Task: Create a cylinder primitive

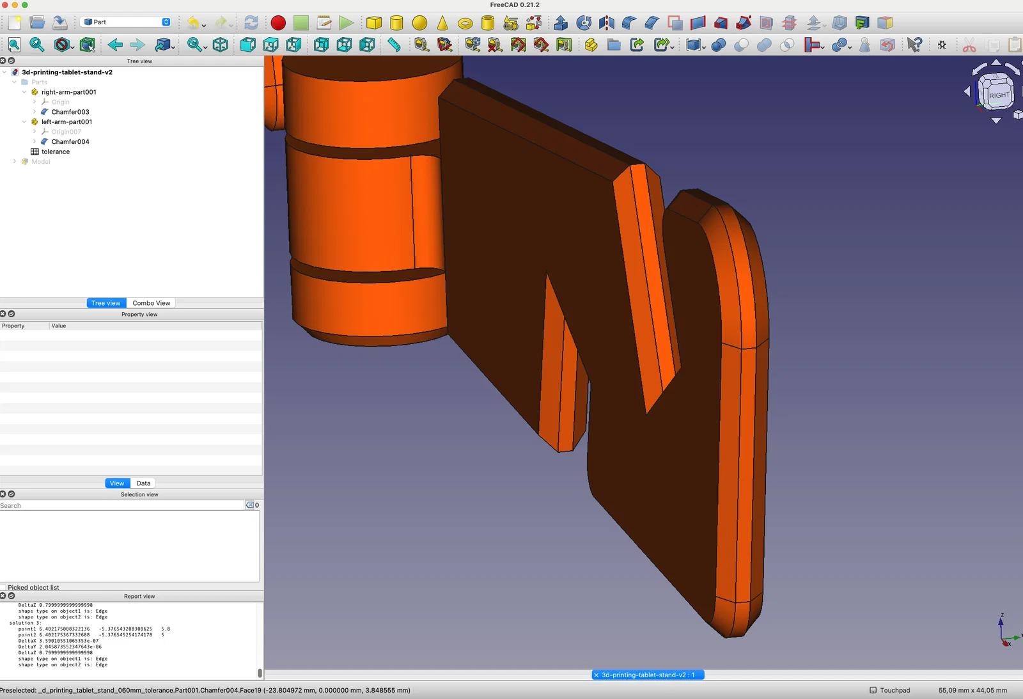Action: 396,23
